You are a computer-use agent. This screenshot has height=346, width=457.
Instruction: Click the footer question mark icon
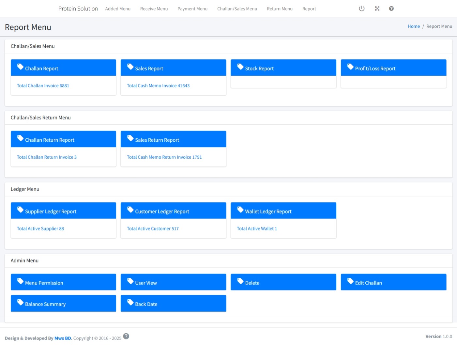tap(126, 336)
